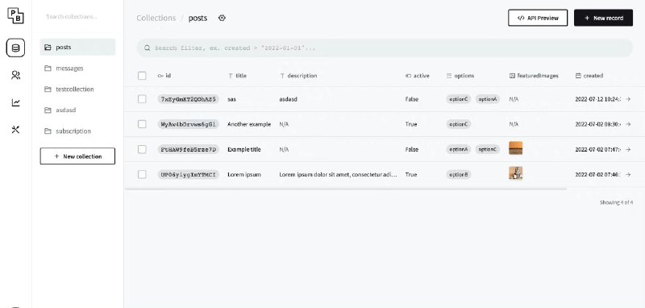Viewport: 645px width, 308px height.
Task: Click the created date 2022-07-12
Action: 597,99
